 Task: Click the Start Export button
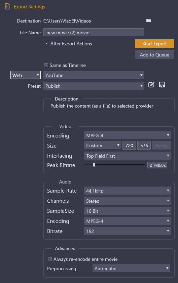coord(154,43)
